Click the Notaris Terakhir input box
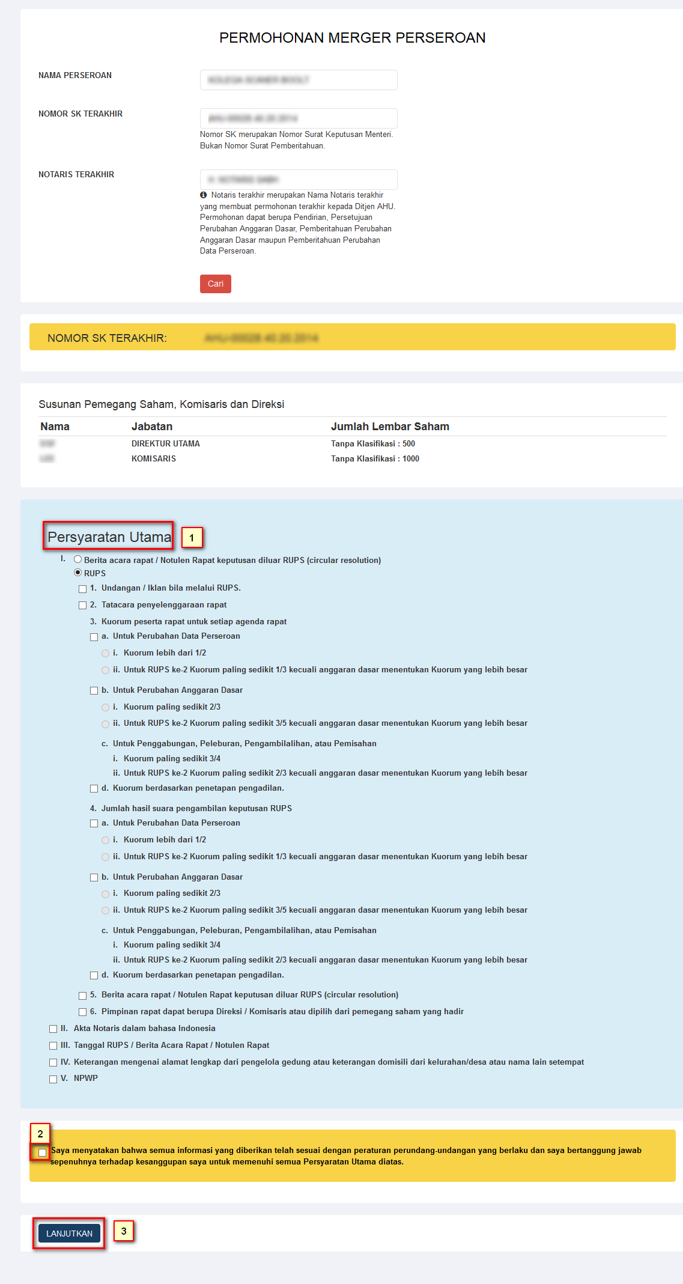 tap(298, 180)
